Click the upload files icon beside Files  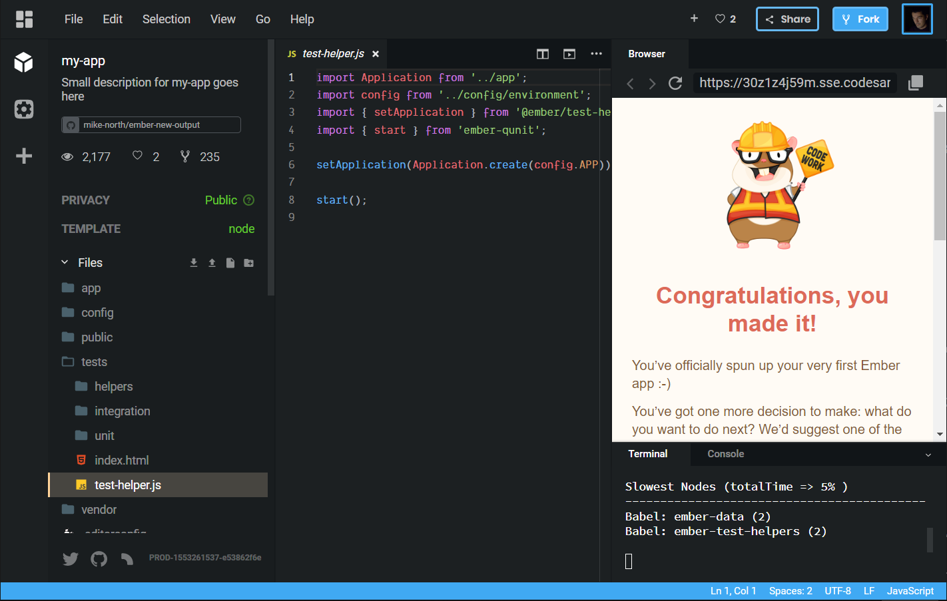coord(212,262)
